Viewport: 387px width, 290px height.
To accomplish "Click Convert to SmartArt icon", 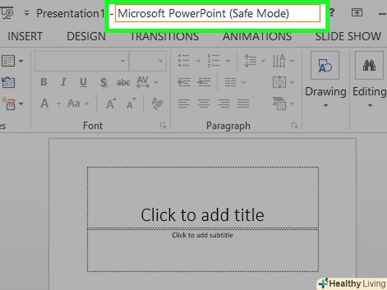I will tap(279, 104).
